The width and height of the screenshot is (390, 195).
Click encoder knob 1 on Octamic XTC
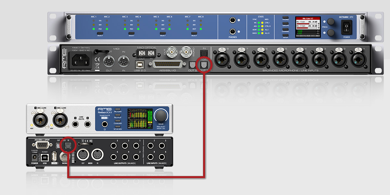coord(331,22)
